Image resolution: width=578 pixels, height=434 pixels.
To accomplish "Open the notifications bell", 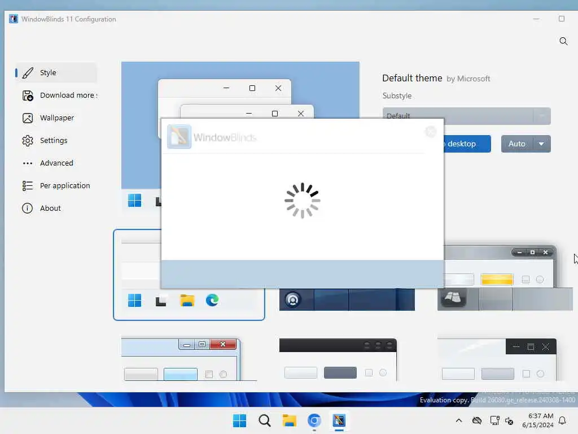I will click(x=563, y=420).
